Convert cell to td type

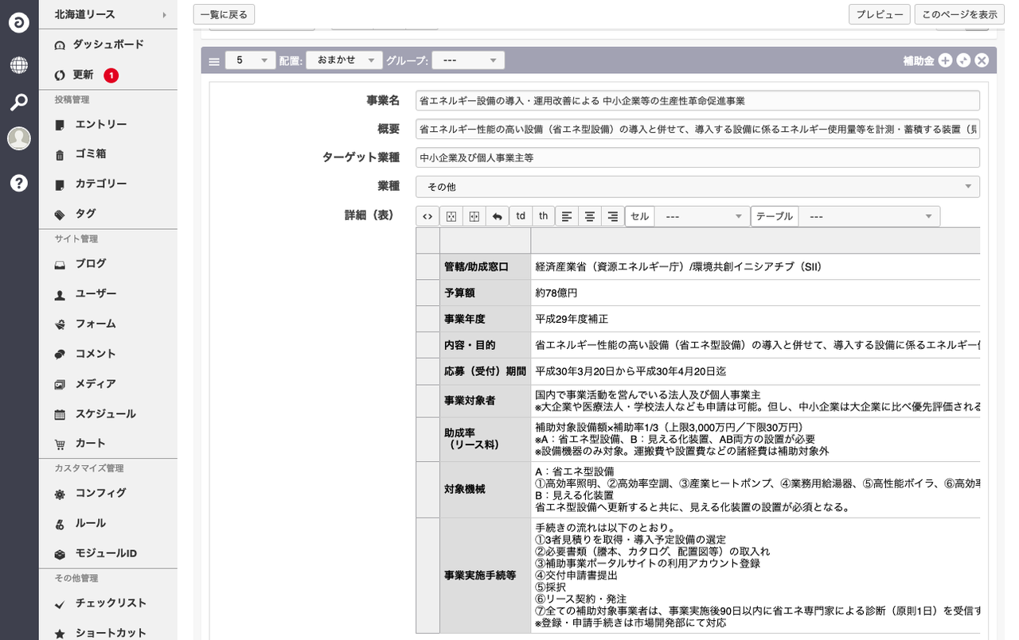[x=520, y=216]
